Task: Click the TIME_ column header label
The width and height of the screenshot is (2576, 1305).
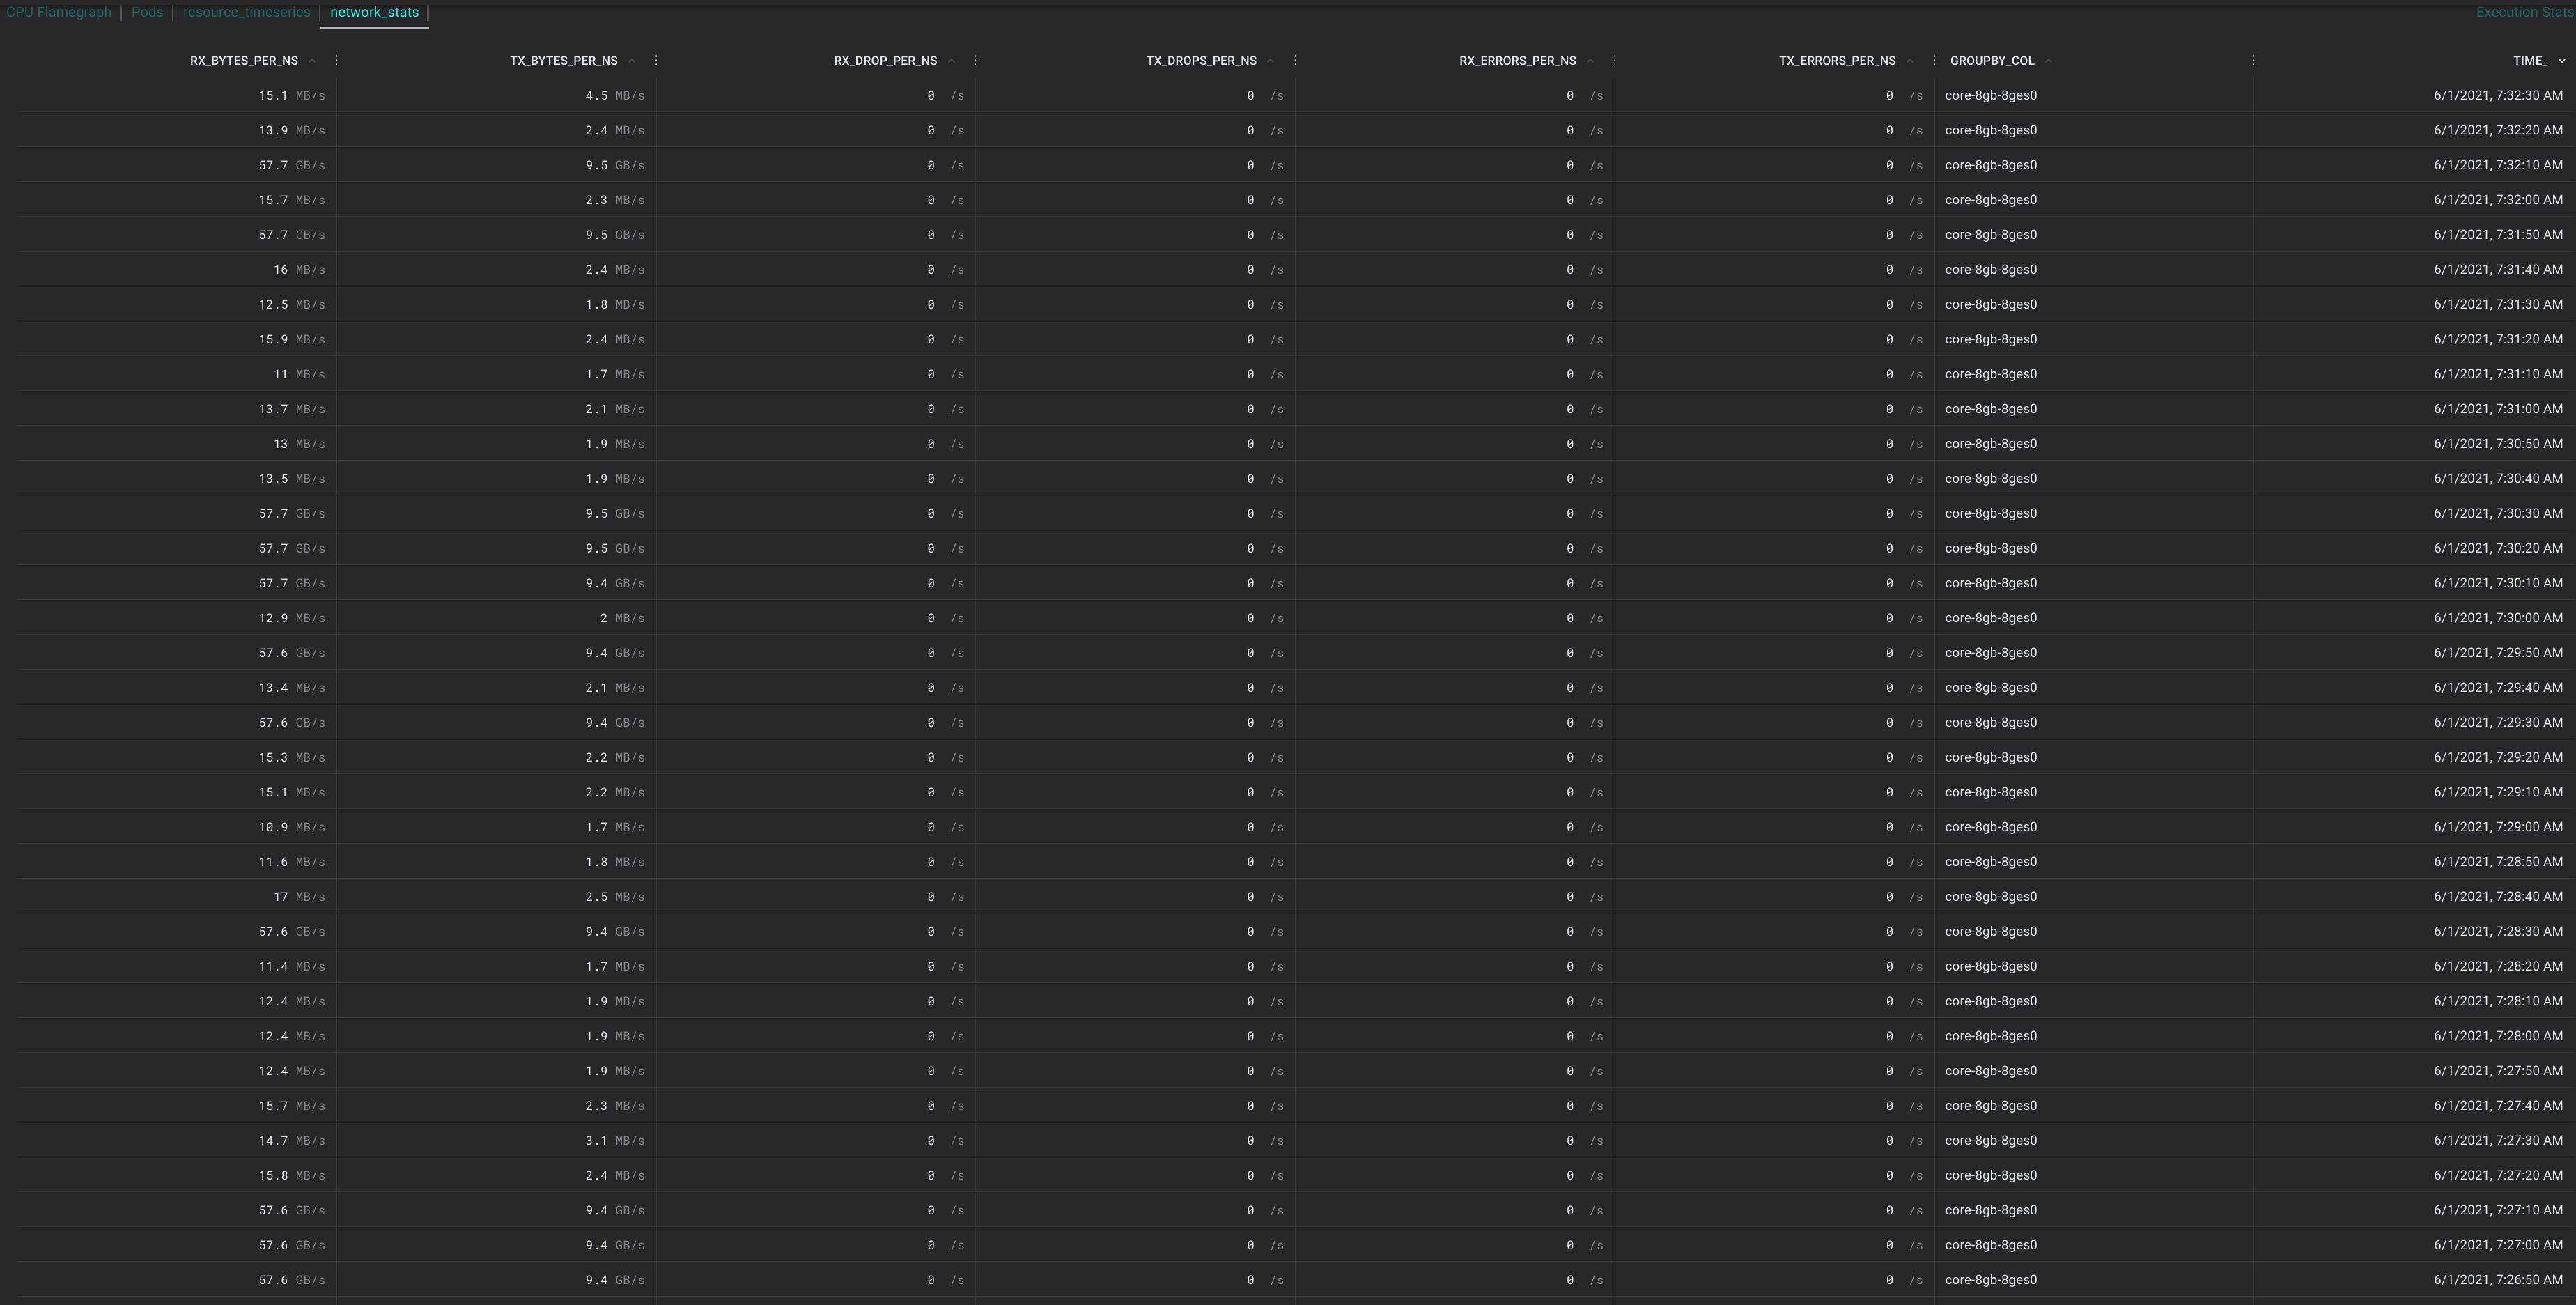Action: (2529, 61)
